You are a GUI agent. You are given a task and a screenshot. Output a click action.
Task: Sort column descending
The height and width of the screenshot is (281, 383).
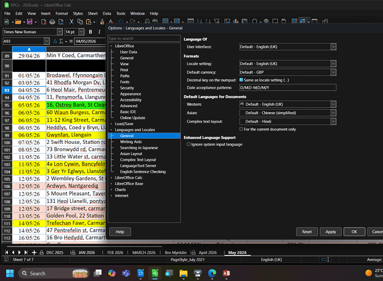coord(208,21)
